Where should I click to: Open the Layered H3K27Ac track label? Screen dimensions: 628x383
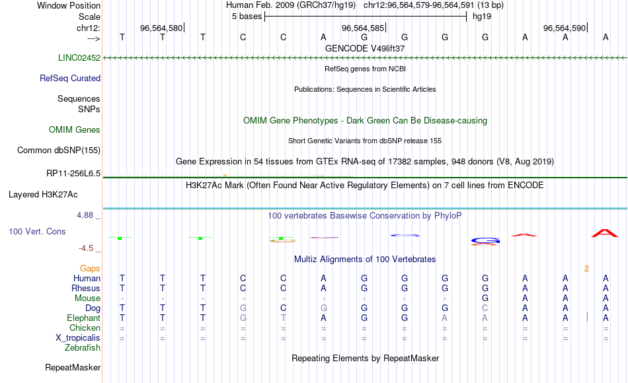point(43,195)
